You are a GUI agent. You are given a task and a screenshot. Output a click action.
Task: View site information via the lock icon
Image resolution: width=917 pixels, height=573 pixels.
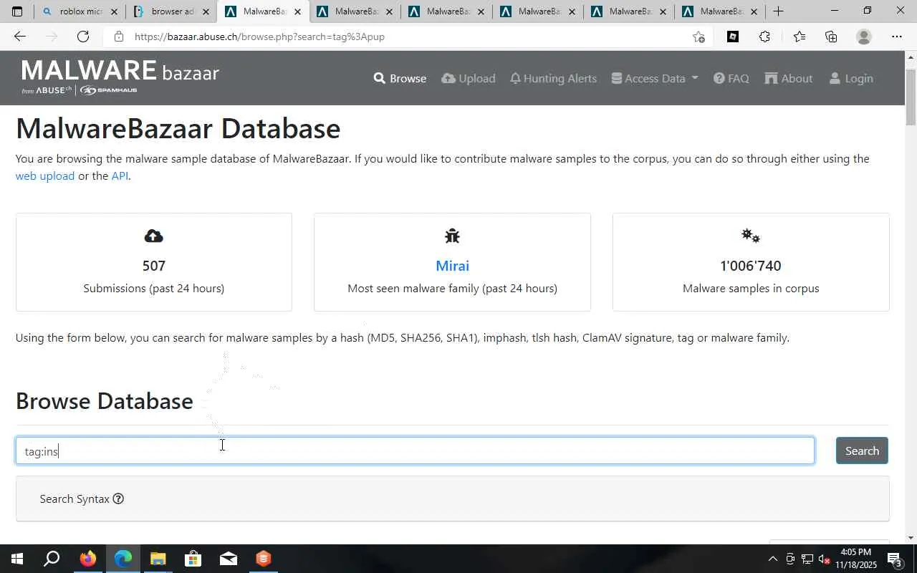click(119, 37)
